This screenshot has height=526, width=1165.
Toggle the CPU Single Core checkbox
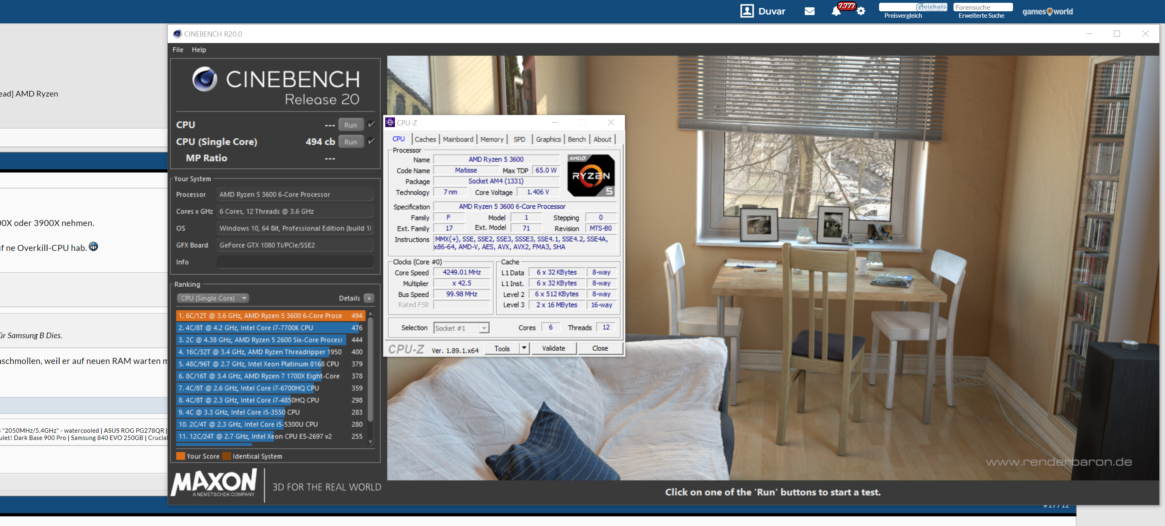(x=371, y=141)
